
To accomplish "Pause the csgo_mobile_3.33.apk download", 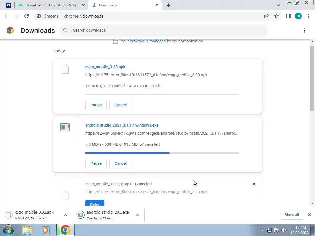I will (96, 105).
